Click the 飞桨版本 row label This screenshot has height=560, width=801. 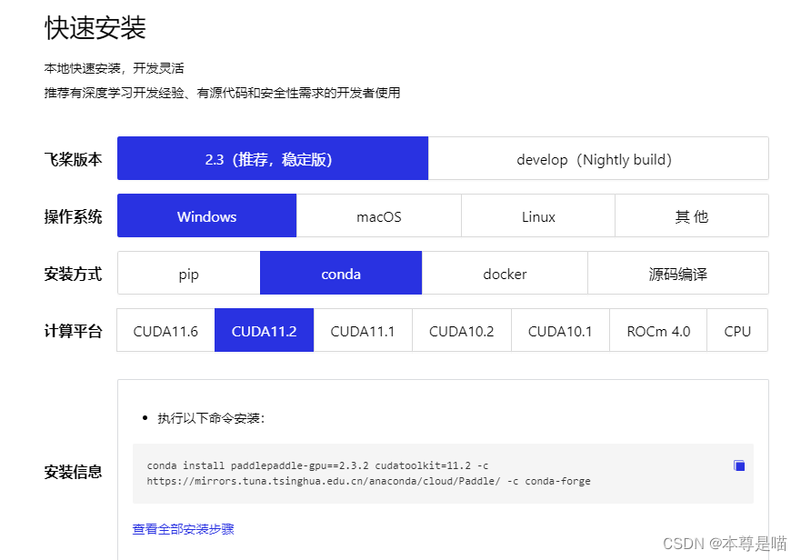[x=73, y=159]
